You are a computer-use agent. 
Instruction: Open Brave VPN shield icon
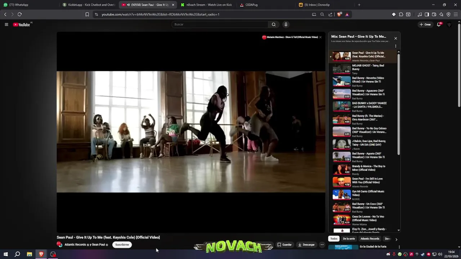448,14
